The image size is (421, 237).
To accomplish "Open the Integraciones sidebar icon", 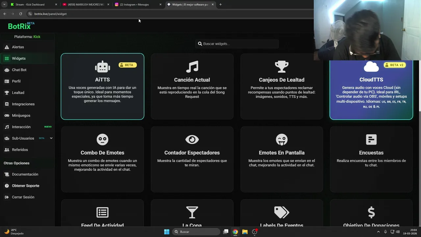I will click(x=7, y=104).
